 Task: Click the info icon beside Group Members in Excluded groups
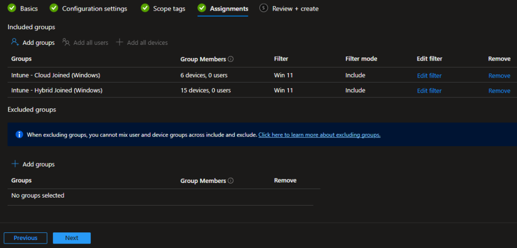tap(231, 180)
